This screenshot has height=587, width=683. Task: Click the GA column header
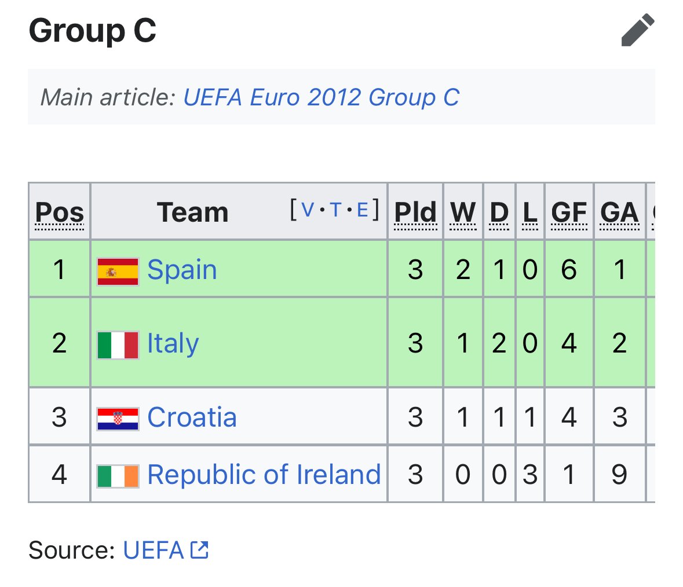[x=619, y=212]
